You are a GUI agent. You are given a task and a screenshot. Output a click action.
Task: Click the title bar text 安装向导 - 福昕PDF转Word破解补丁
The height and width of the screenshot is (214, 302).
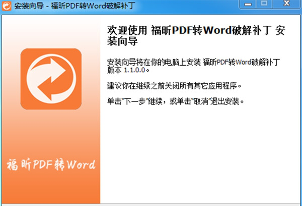pos(74,6)
